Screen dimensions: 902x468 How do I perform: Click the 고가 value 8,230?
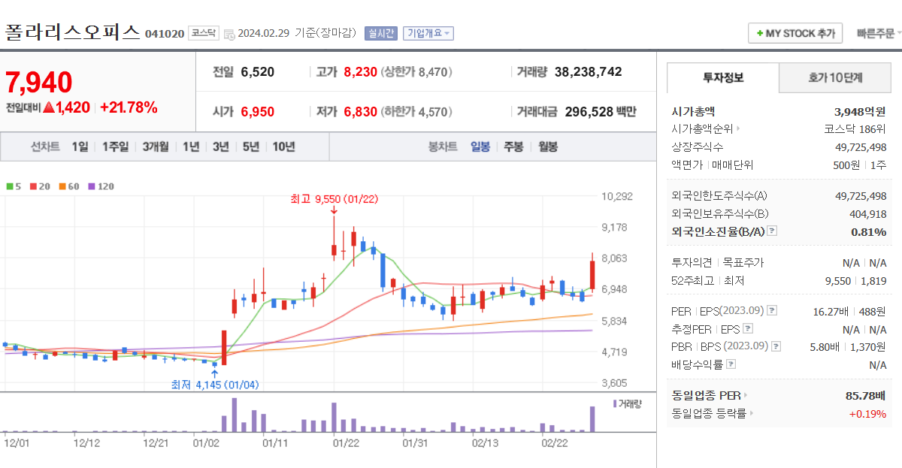(x=360, y=72)
